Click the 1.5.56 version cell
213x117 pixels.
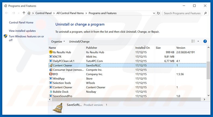180,74
